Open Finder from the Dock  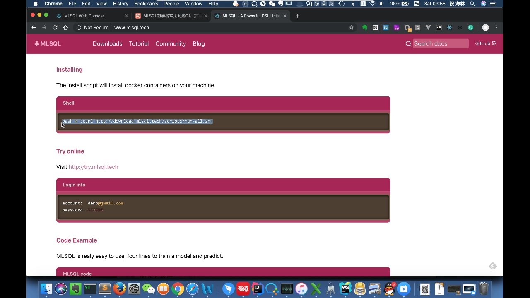46,288
